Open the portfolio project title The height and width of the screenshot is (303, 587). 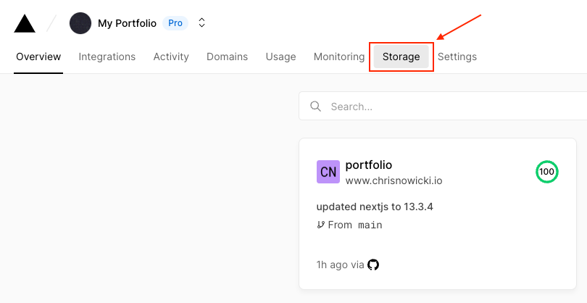[x=369, y=165]
